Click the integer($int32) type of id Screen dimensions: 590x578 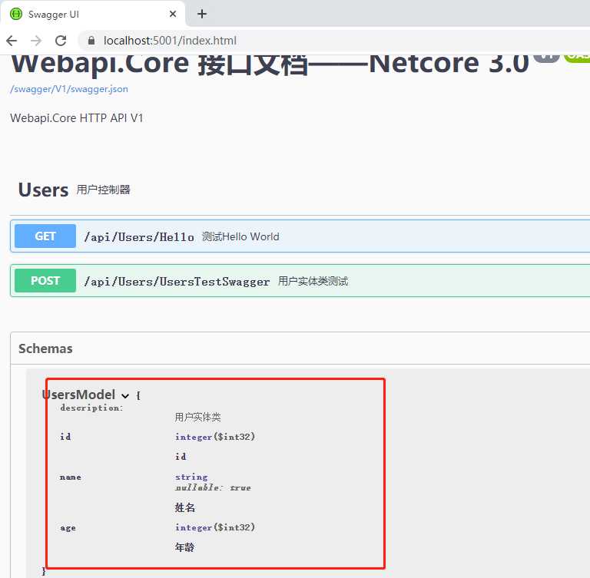pyautogui.click(x=215, y=437)
